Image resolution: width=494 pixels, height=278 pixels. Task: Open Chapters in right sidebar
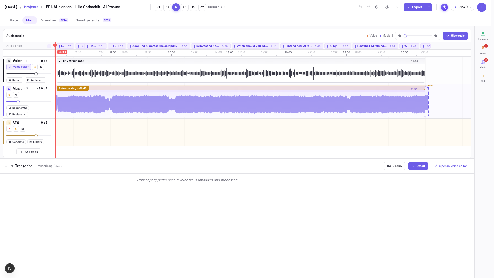483,36
